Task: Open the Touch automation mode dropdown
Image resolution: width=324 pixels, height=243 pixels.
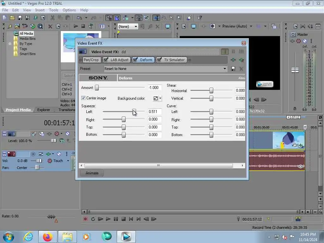Action: [x=68, y=161]
